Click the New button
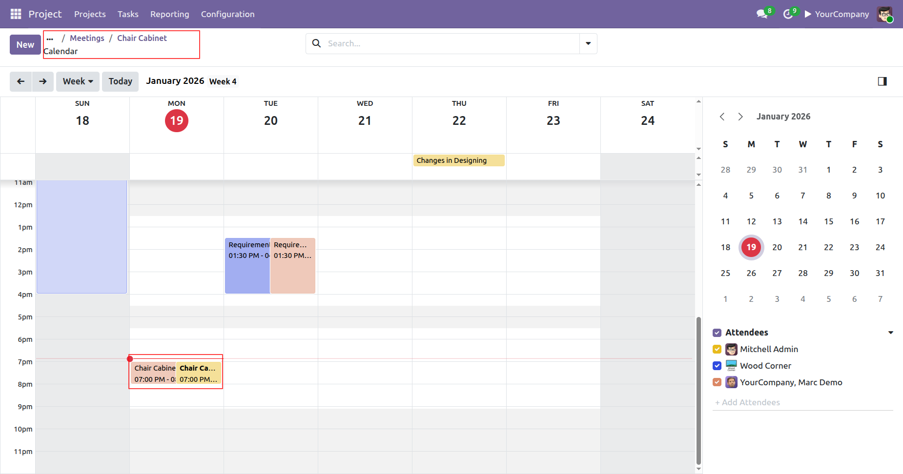 point(25,45)
